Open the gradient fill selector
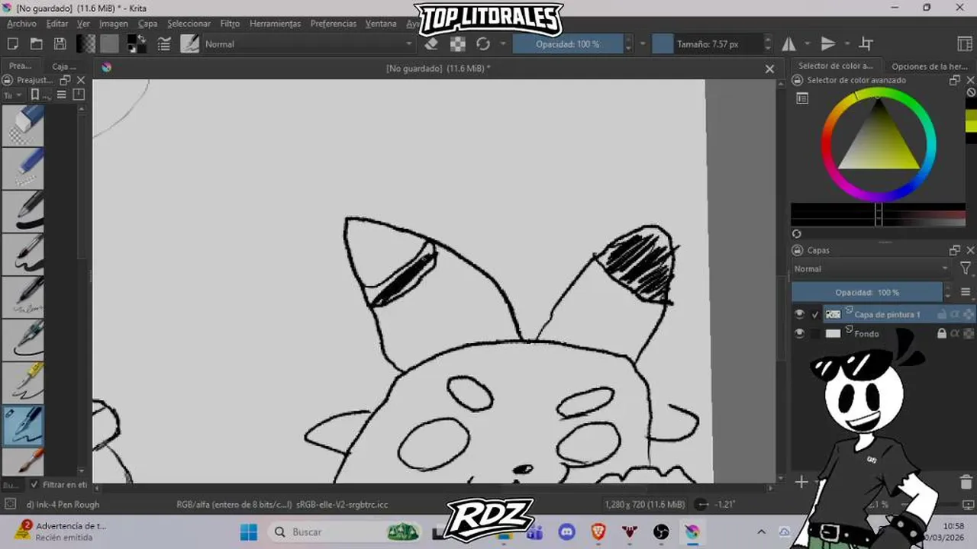This screenshot has height=549, width=977. coord(86,44)
